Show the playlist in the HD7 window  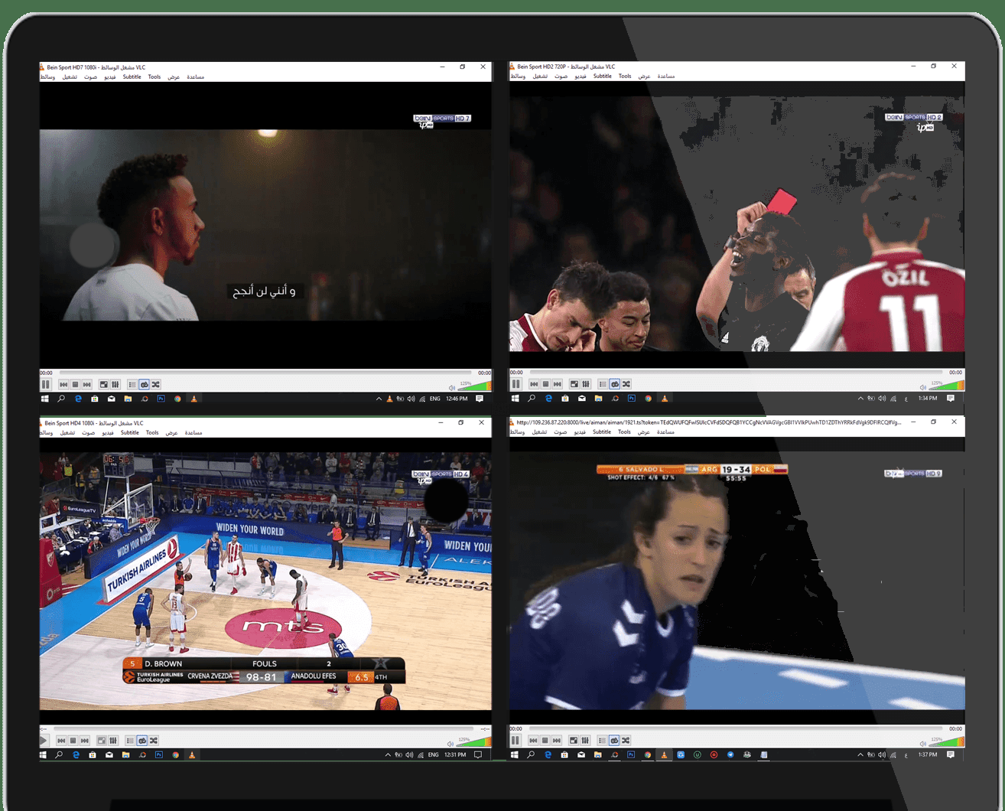click(132, 384)
